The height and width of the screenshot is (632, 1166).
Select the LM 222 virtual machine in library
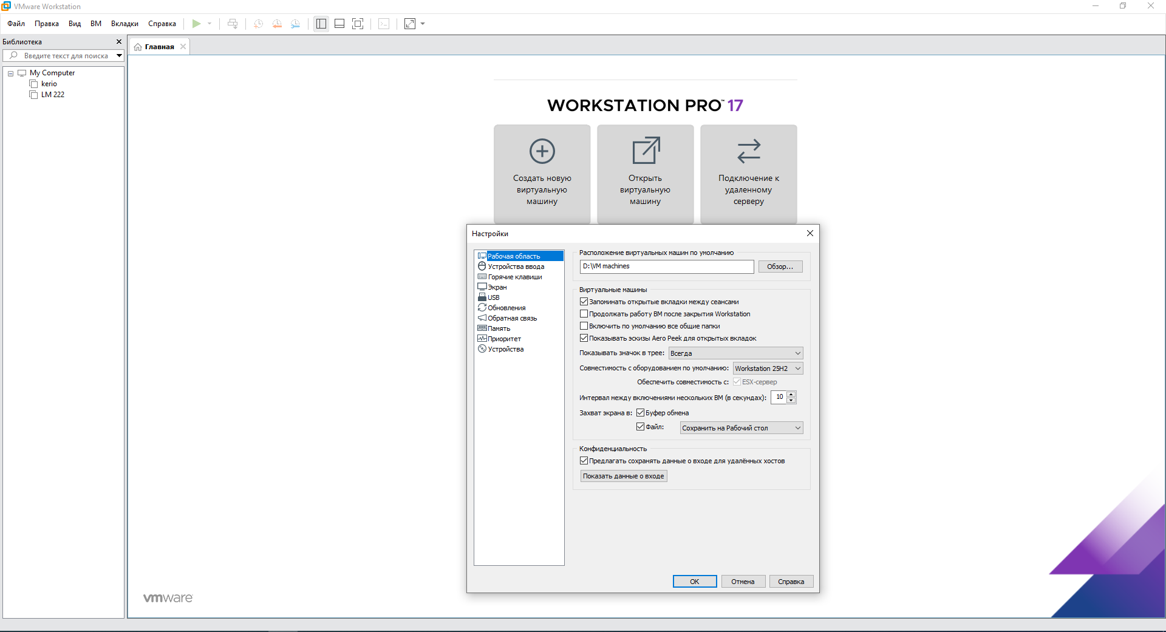[x=53, y=95]
